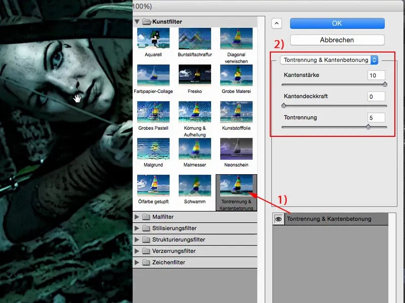Expand the Verzerrungsfilter folder
405x303 pixels.
point(137,251)
